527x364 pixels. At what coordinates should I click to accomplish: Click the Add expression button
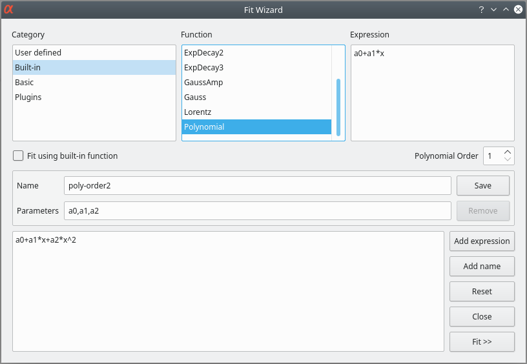coord(482,241)
